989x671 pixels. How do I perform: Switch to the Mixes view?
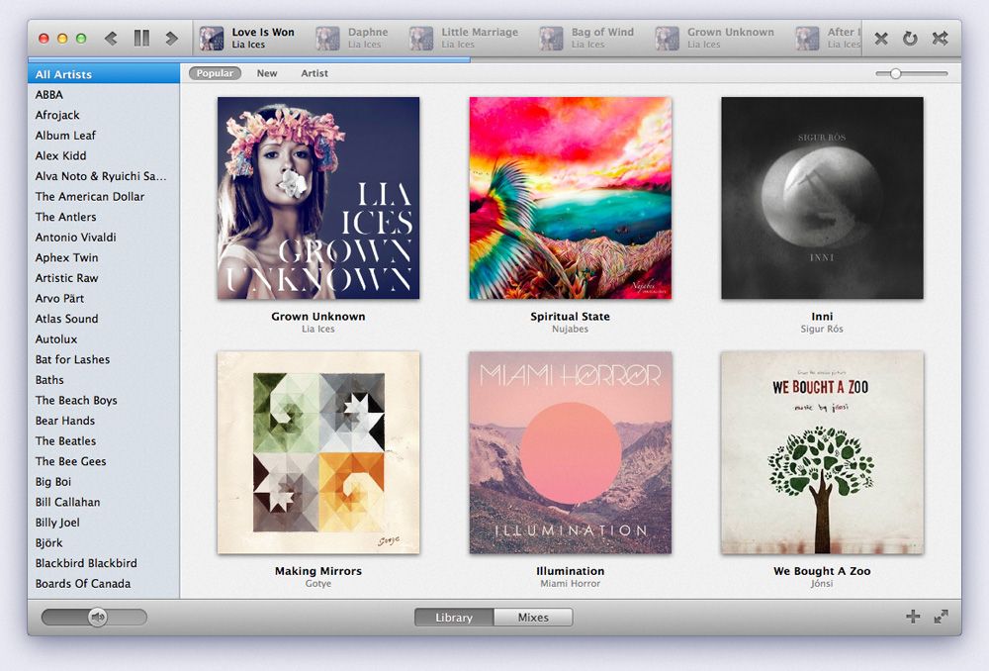click(x=533, y=617)
